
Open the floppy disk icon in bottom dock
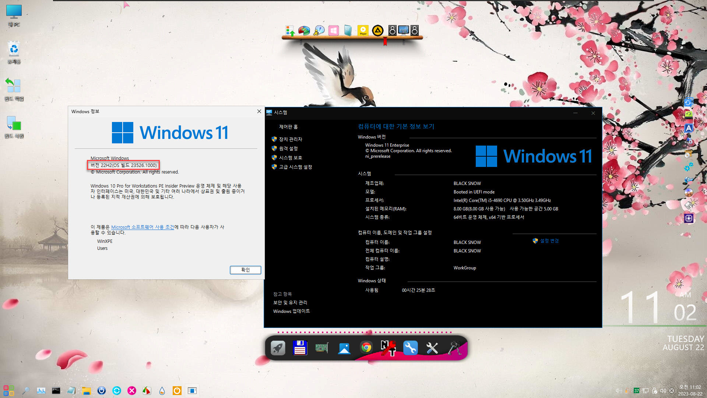click(x=300, y=348)
